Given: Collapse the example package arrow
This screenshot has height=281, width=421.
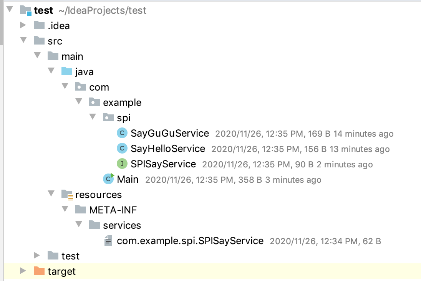Looking at the screenshot, I should (79, 102).
